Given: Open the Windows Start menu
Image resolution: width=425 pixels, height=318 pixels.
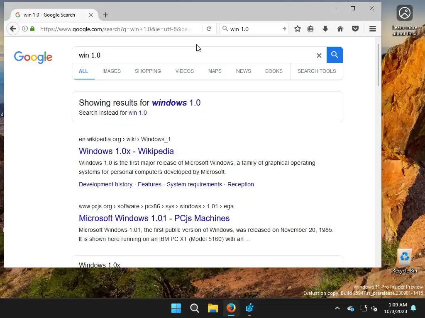Looking at the screenshot, I should [x=176, y=308].
